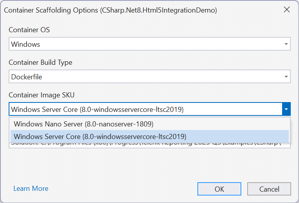Collapse the Container Image SKU dropdown arrow
The width and height of the screenshot is (299, 203).
click(x=286, y=110)
